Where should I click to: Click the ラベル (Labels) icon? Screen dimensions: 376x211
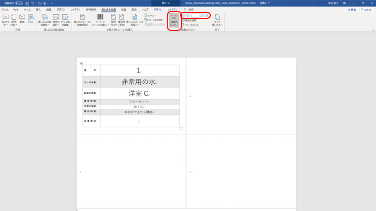(30, 19)
